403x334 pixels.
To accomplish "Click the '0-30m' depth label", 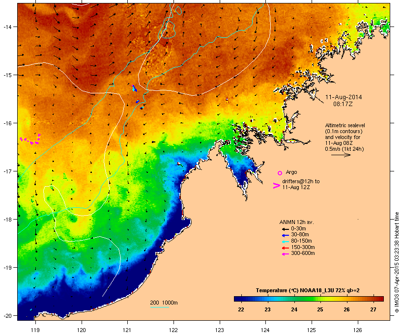I will click(298, 228).
